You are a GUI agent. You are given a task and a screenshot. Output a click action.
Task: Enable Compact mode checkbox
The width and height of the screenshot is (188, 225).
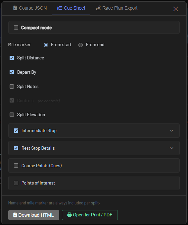pos(16,28)
